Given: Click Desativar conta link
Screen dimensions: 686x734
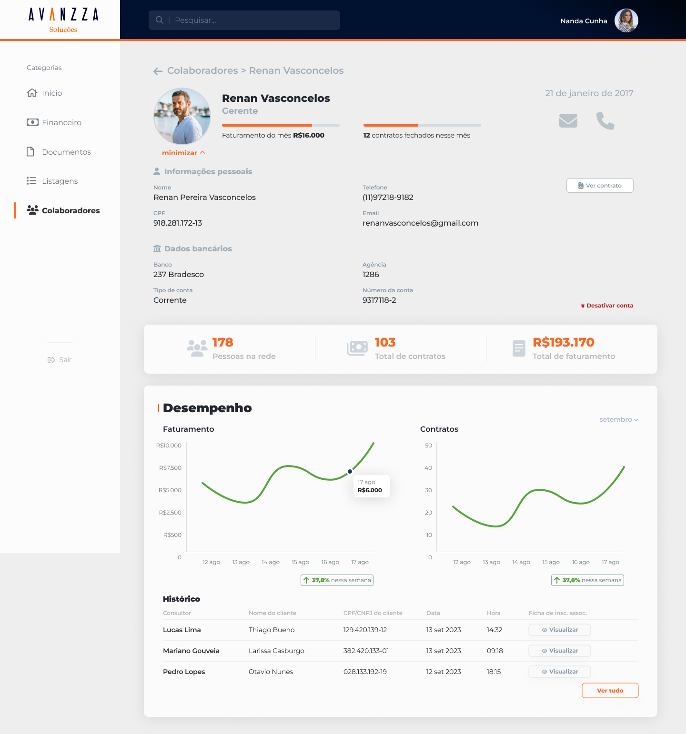Looking at the screenshot, I should (607, 306).
